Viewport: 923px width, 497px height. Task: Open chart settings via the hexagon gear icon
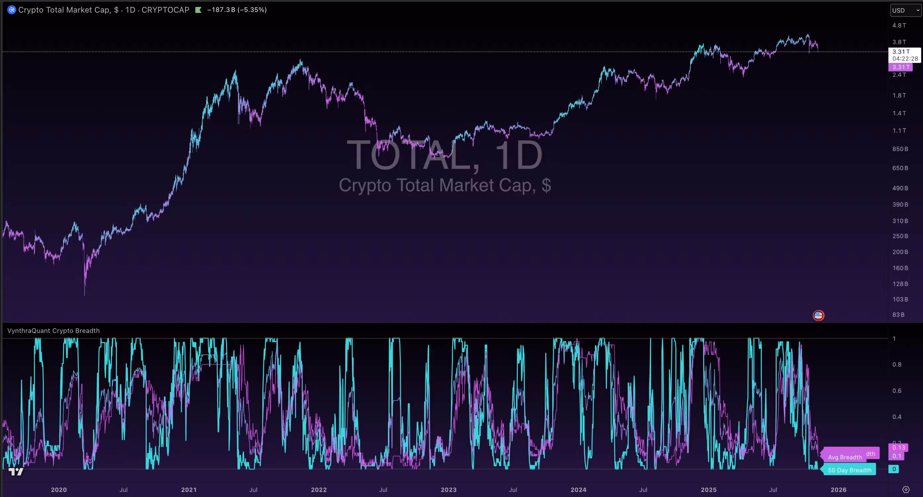pos(906,489)
